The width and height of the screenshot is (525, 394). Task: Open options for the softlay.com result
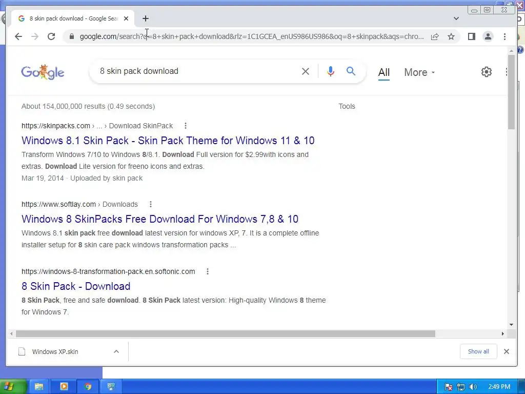point(151,204)
